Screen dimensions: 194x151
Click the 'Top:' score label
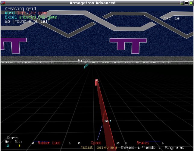[18, 142]
